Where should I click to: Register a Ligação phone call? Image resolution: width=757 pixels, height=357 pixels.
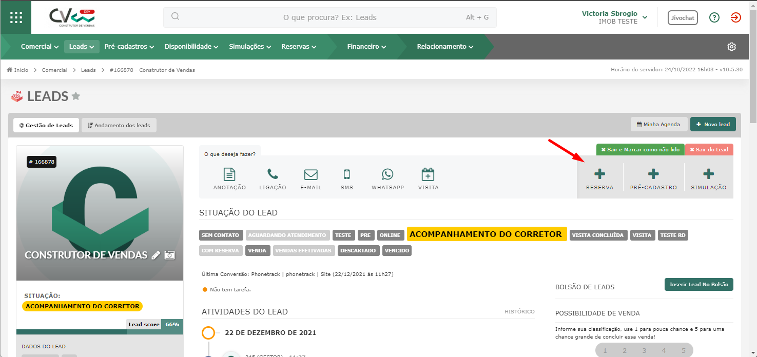[273, 179]
